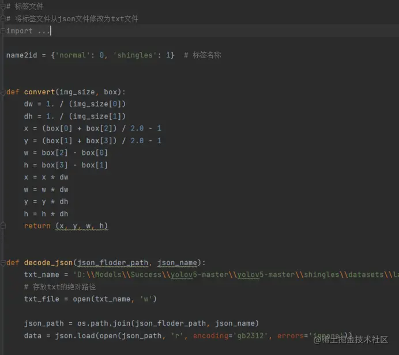Click the line 'w = w * dw'
399x355 pixels.
click(x=46, y=189)
